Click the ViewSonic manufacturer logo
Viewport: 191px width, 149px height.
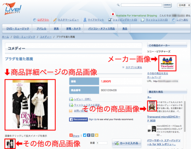(167, 63)
